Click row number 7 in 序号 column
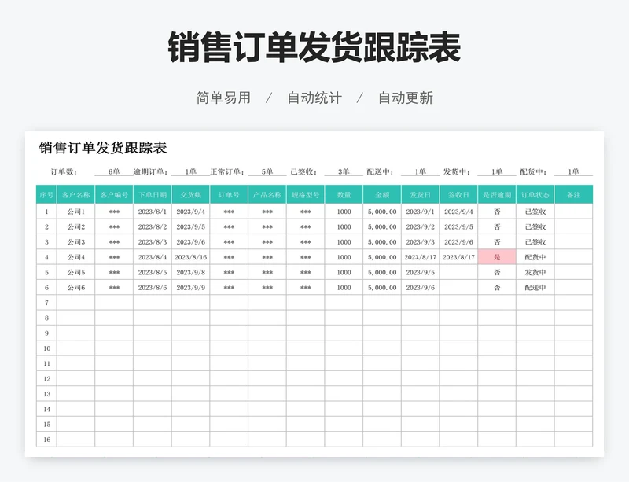This screenshot has width=629, height=482. tap(46, 303)
